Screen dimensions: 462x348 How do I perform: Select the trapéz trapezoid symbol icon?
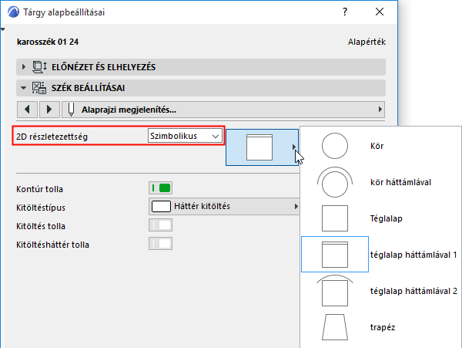[335, 327]
